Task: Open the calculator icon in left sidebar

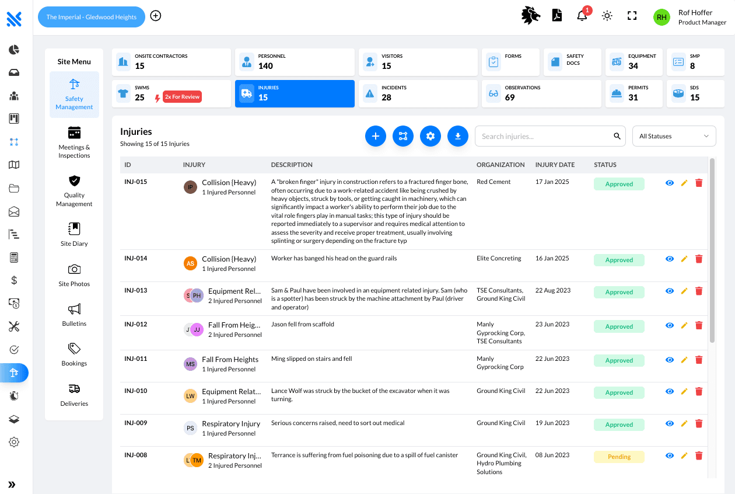Action: click(14, 258)
